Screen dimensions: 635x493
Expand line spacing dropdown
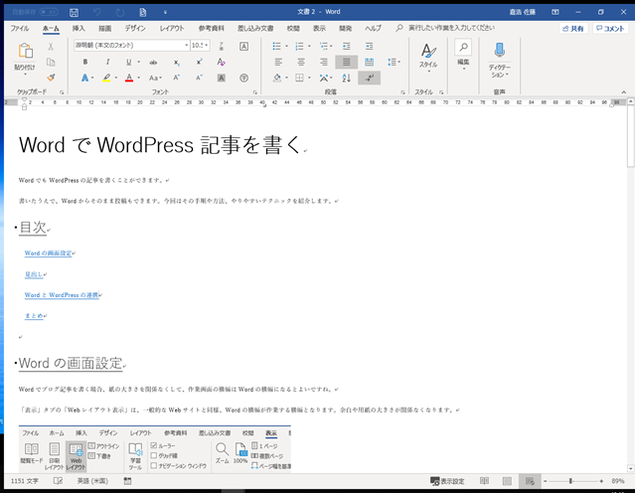pos(394,62)
